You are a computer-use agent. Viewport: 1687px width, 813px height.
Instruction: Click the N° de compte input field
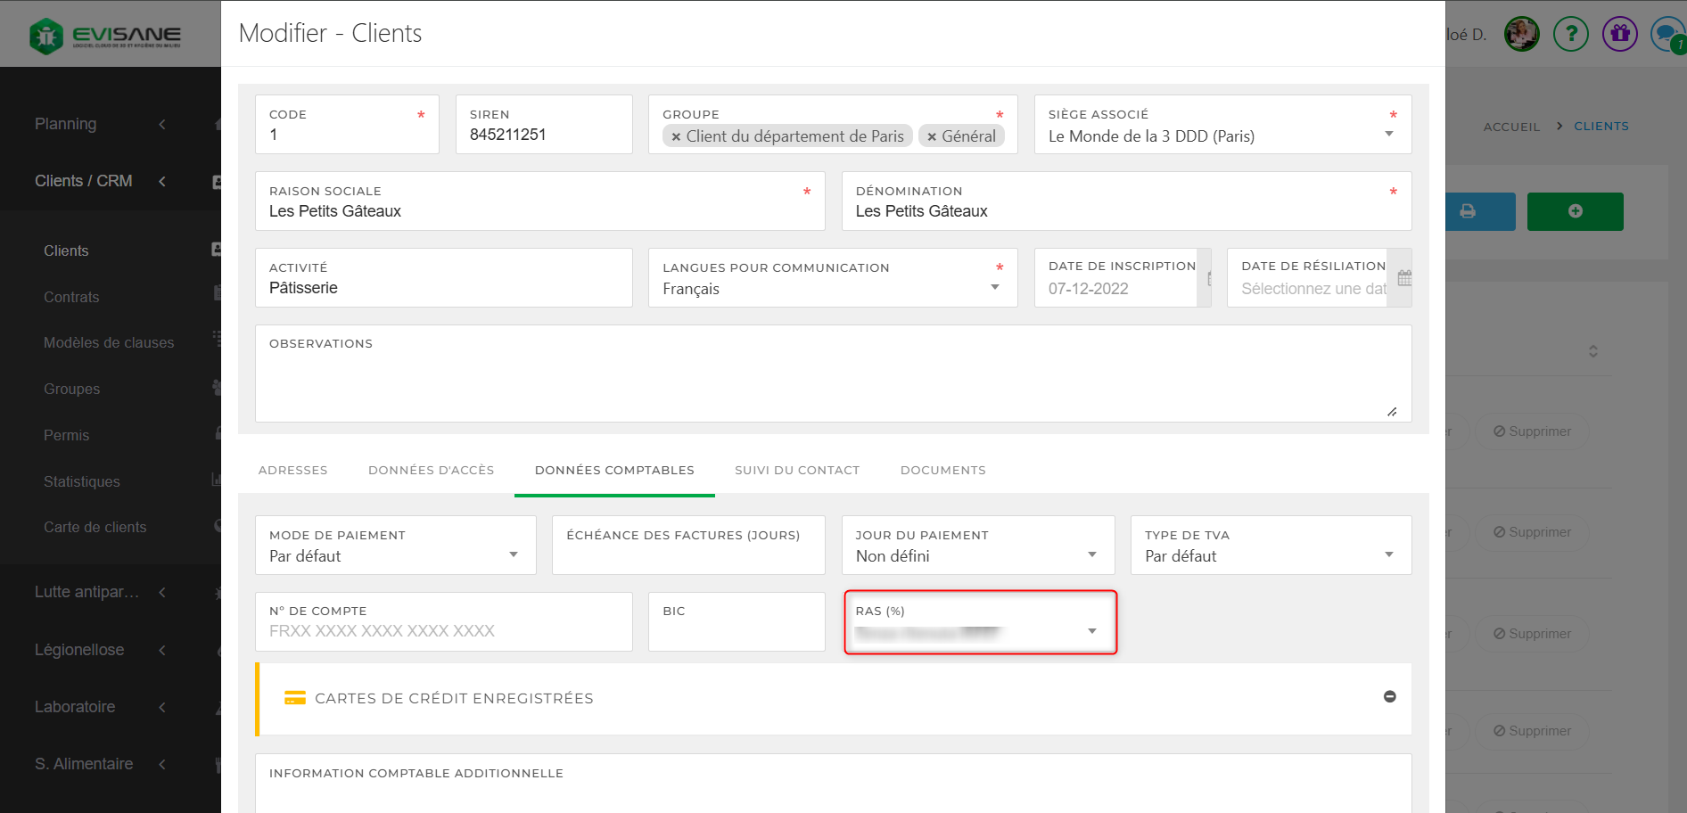(x=443, y=631)
